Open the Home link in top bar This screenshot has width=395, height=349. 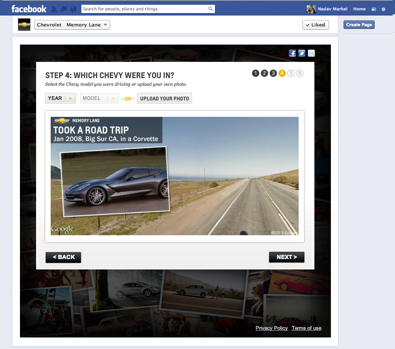[x=359, y=9]
